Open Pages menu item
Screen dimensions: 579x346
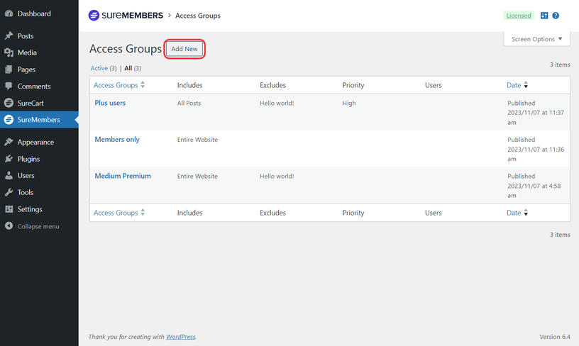[x=39, y=69]
